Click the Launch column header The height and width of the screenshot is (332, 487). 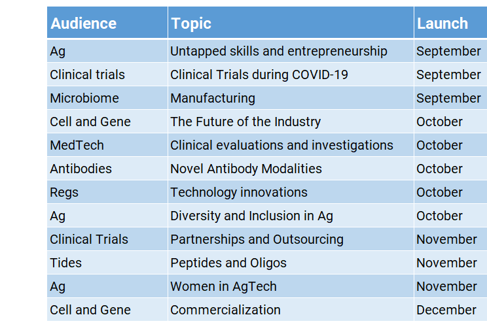(x=442, y=24)
